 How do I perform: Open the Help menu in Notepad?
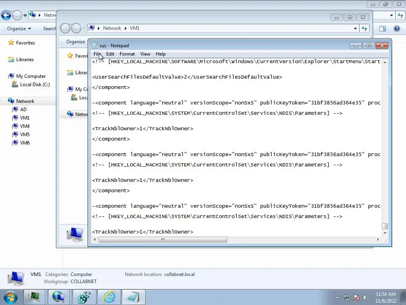(x=161, y=54)
